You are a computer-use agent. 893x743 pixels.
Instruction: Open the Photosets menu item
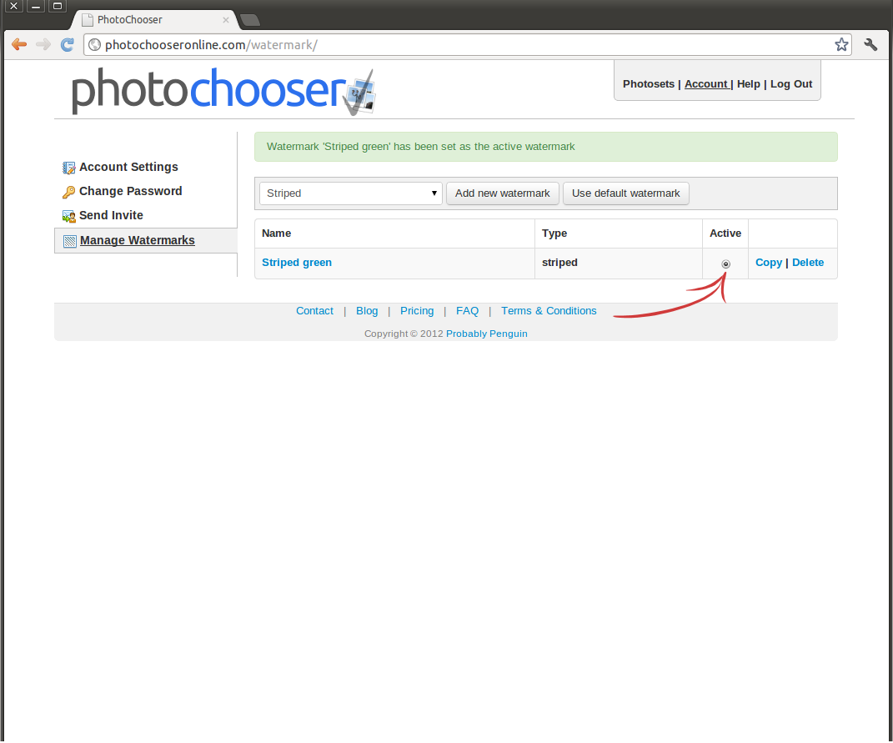click(x=648, y=84)
